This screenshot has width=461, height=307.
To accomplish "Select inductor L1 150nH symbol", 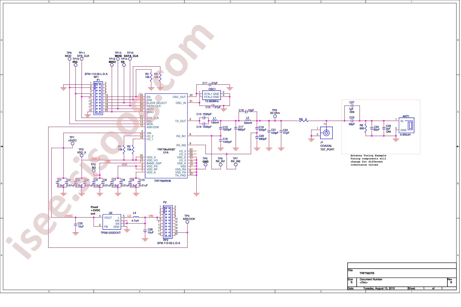I will 215,121.
